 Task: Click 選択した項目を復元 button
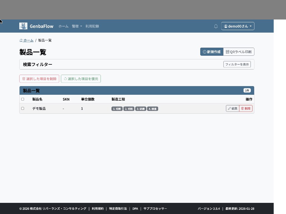point(81,79)
